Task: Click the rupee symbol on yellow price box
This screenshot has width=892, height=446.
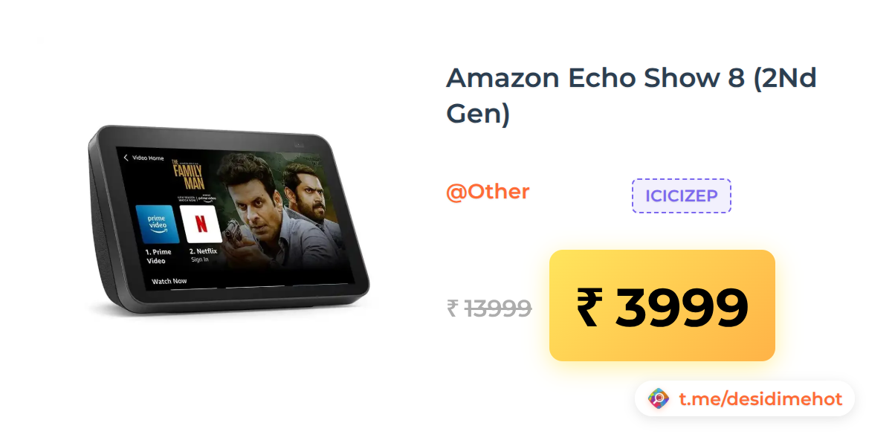Action: click(588, 307)
